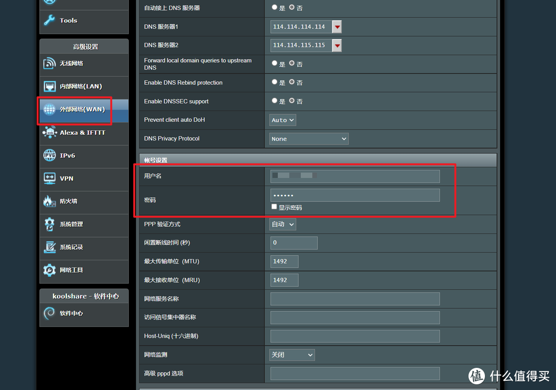The height and width of the screenshot is (390, 556).
Task: Open the 系统记录 menu item
Action: click(84, 249)
